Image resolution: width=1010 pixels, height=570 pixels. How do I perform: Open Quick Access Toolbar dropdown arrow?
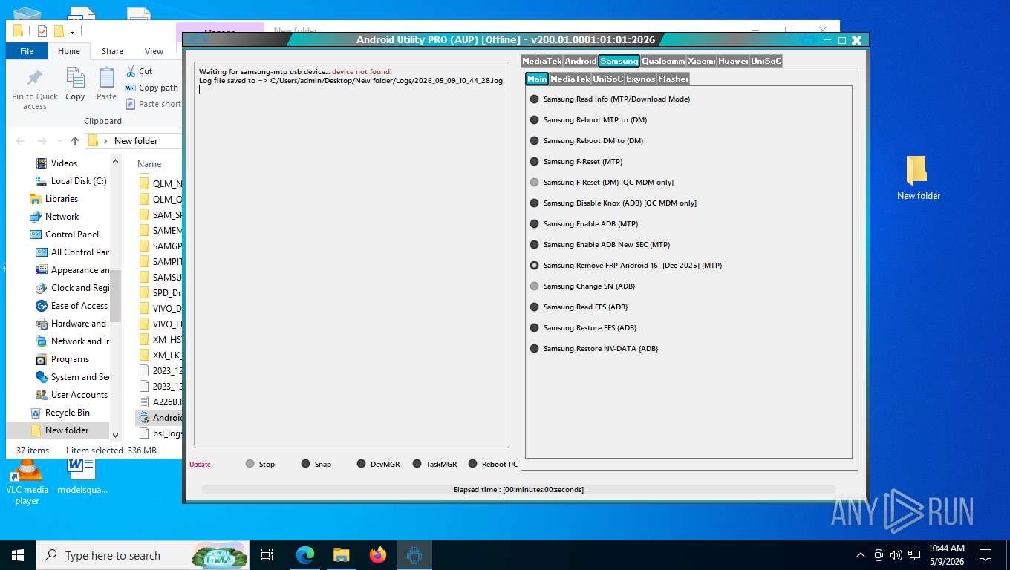[x=73, y=31]
